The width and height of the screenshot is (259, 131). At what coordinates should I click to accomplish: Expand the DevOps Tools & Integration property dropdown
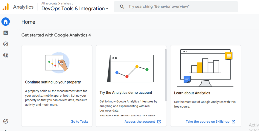[75, 9]
